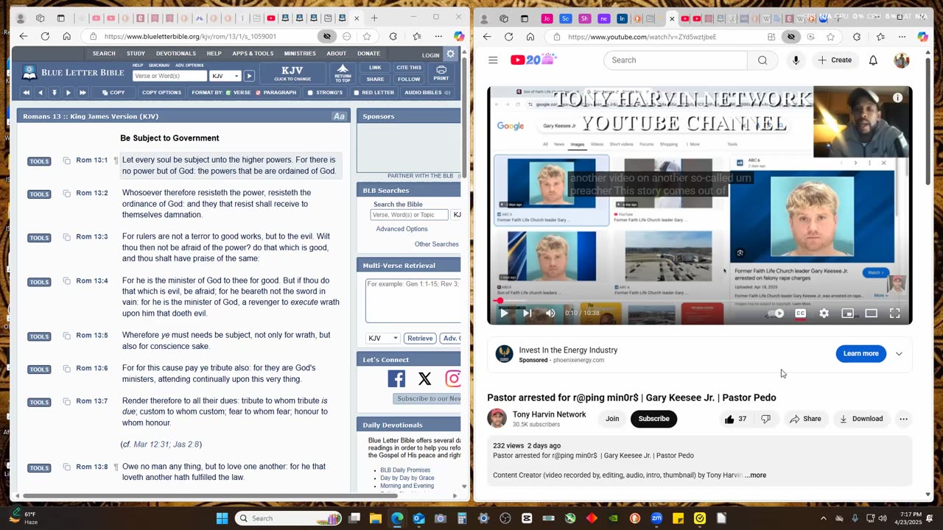Click YouTube voice search microphone

pyautogui.click(x=796, y=60)
